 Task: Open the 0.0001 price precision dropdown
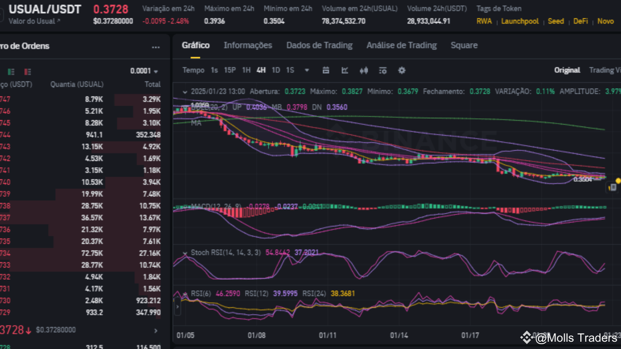click(x=144, y=71)
